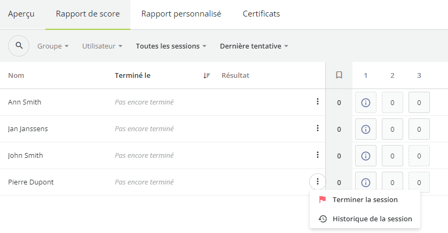Switch to the Rapport personnalisé tab

point(181,14)
